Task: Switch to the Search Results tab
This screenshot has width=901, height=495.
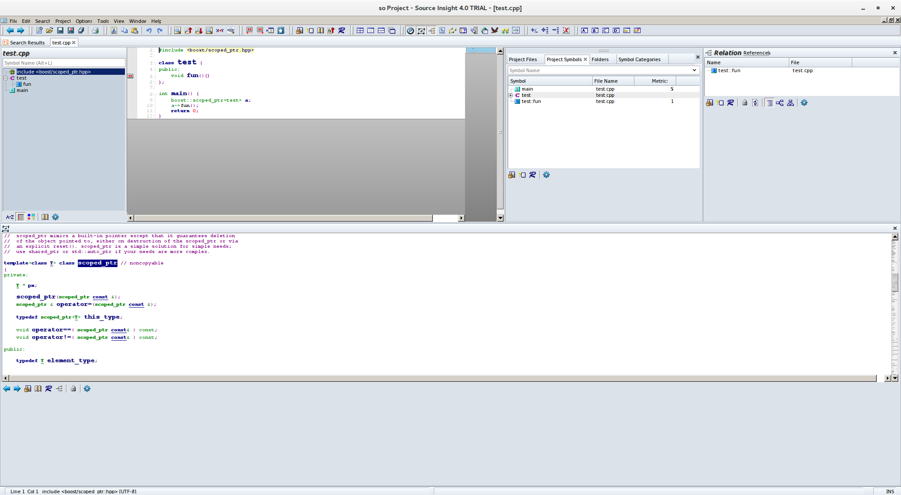Action: tap(24, 43)
